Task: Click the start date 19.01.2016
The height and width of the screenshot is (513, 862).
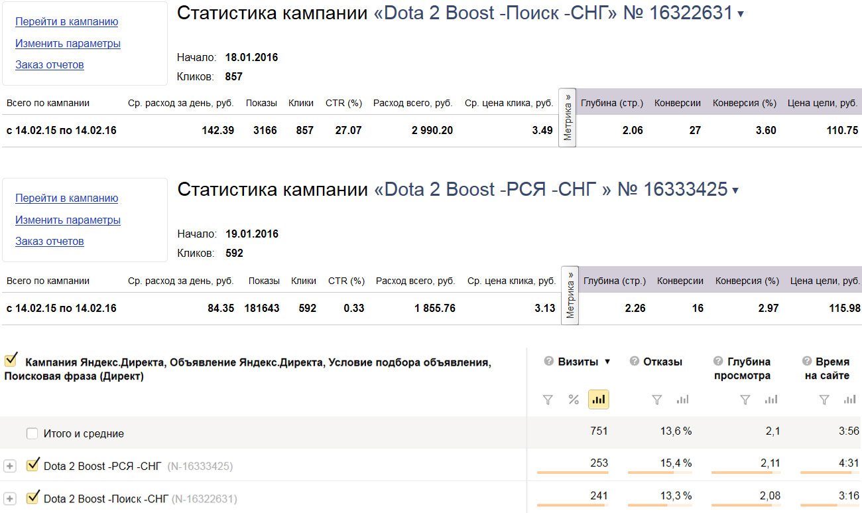Action: coord(251,234)
